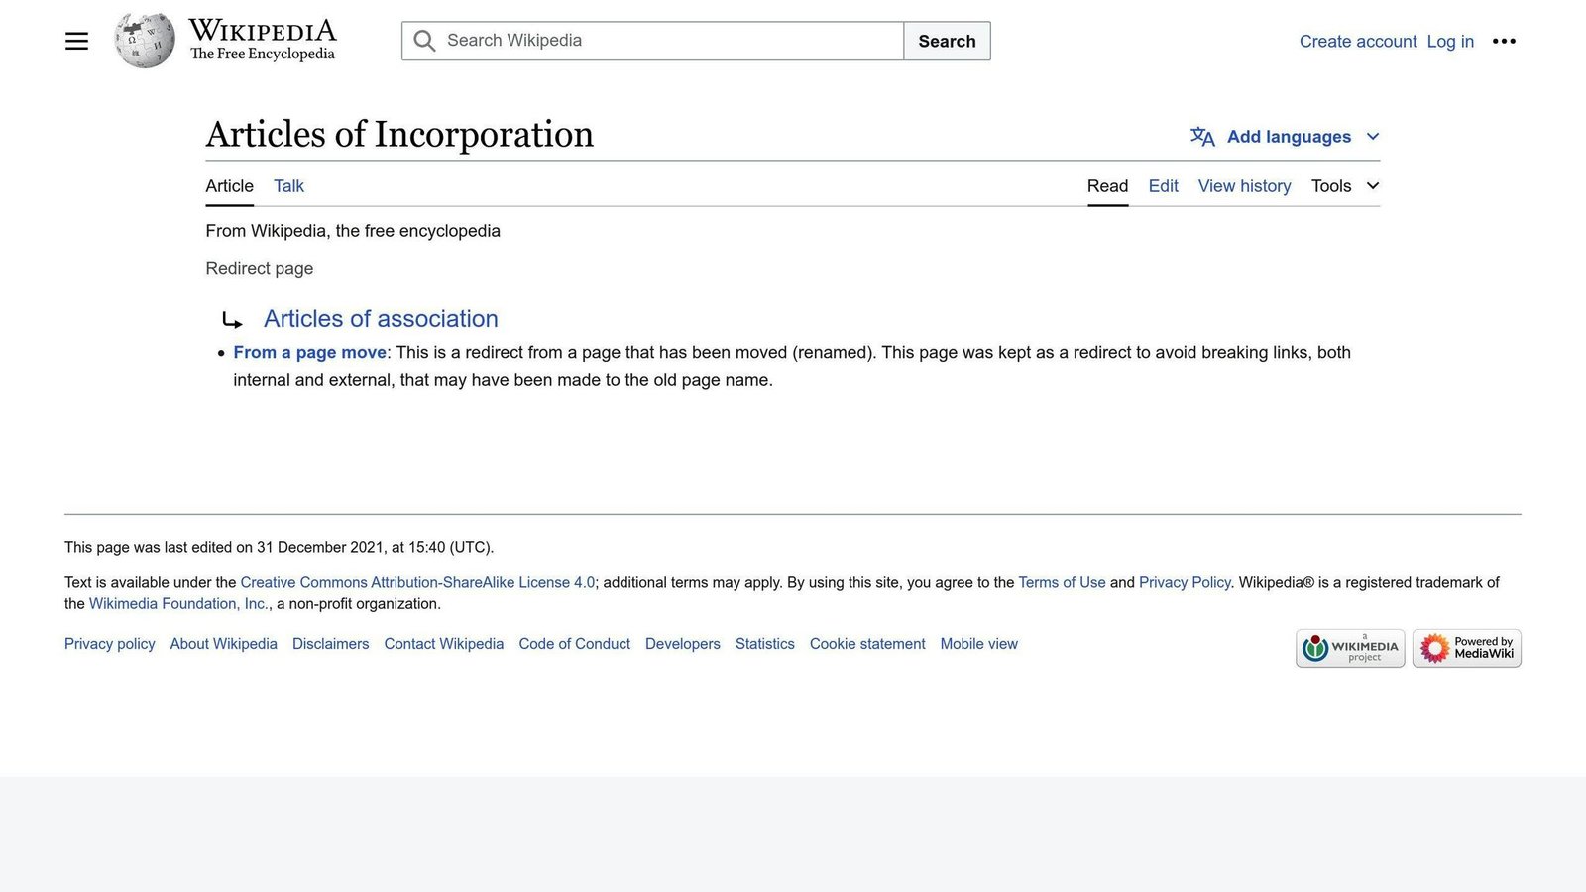
Task: Click the translate languages icon
Action: click(x=1202, y=137)
